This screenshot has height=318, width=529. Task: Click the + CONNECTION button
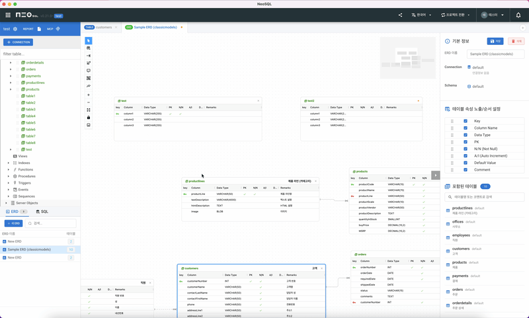click(19, 42)
